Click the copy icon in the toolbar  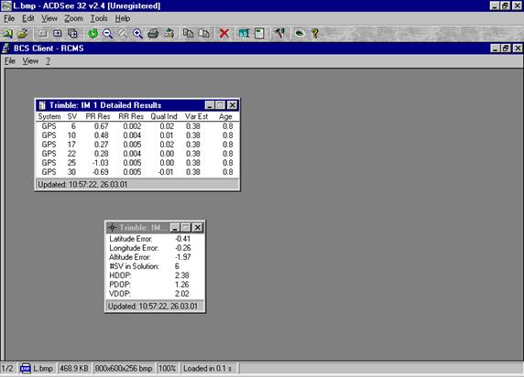[x=189, y=33]
